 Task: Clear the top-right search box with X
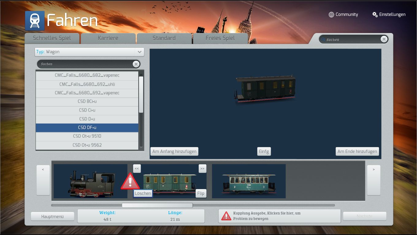pyautogui.click(x=384, y=39)
